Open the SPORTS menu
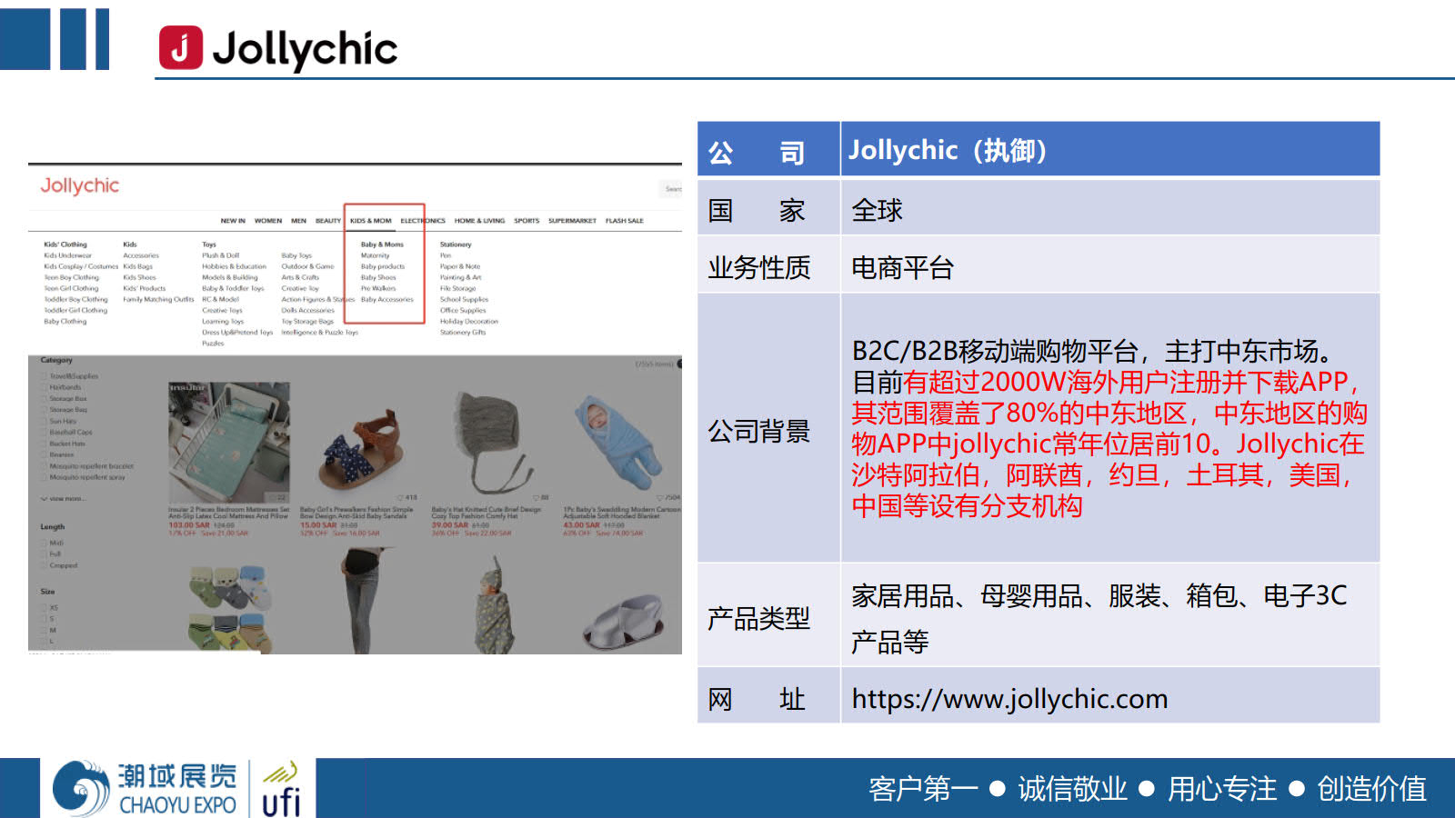 point(527,221)
